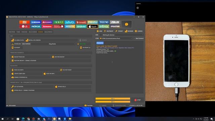Select the Oppo brand tile
The image size is (215, 121).
click(x=58, y=22)
